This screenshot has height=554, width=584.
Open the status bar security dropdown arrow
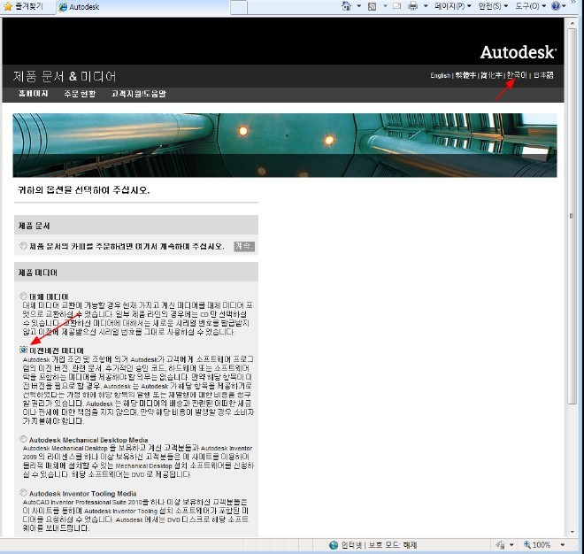(511, 545)
